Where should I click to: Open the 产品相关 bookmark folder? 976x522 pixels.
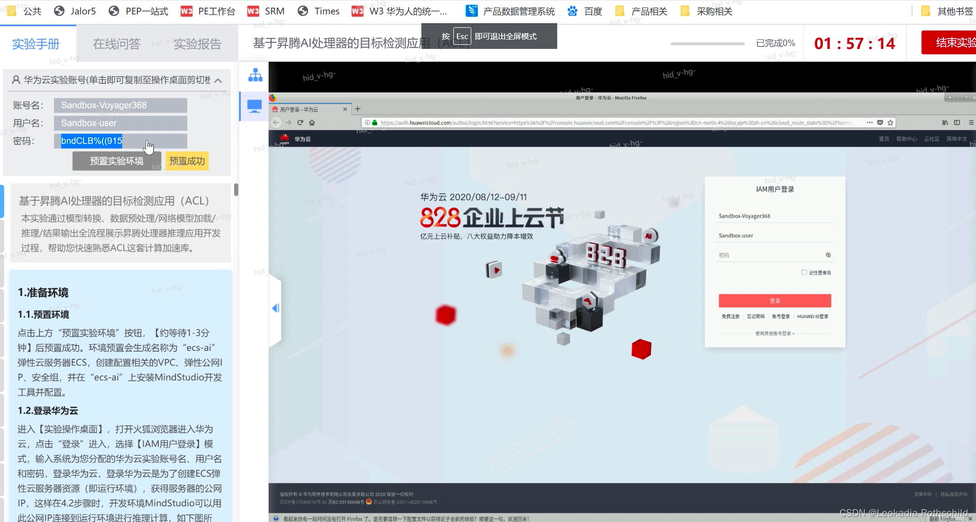(x=641, y=11)
